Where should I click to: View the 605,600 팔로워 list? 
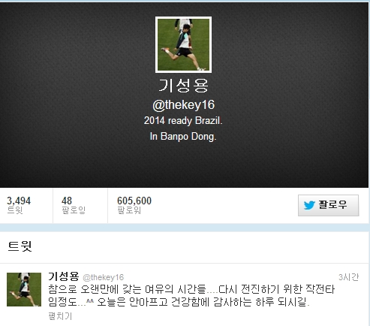(x=134, y=205)
